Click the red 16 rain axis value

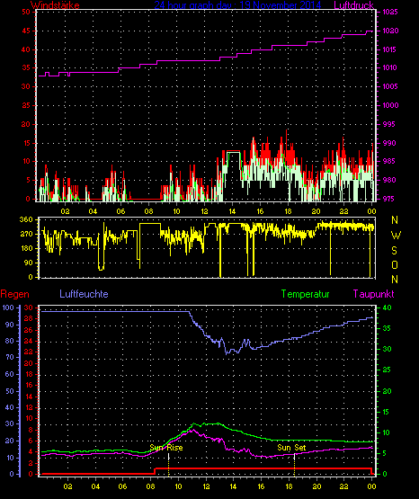pos(28,385)
